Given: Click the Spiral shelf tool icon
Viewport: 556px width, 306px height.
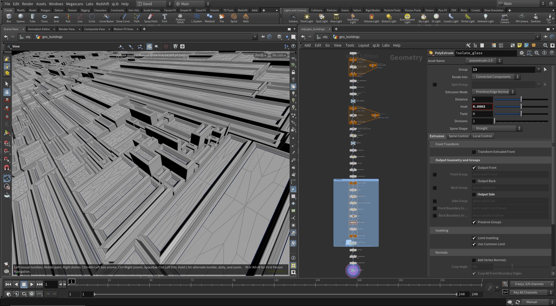Looking at the screenshot, I should [234, 18].
